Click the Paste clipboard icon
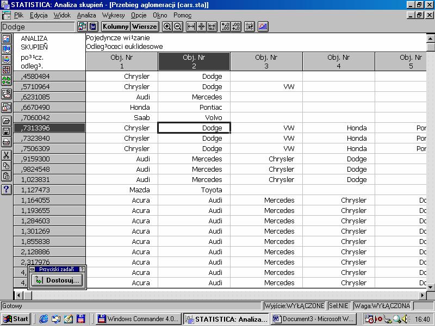 tap(6, 176)
